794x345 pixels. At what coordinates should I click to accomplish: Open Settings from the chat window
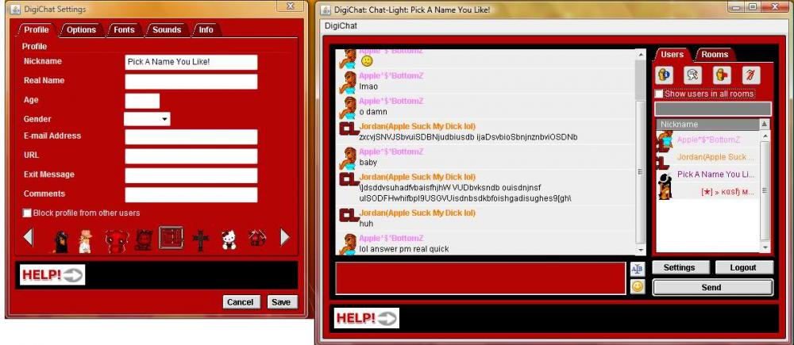(679, 267)
